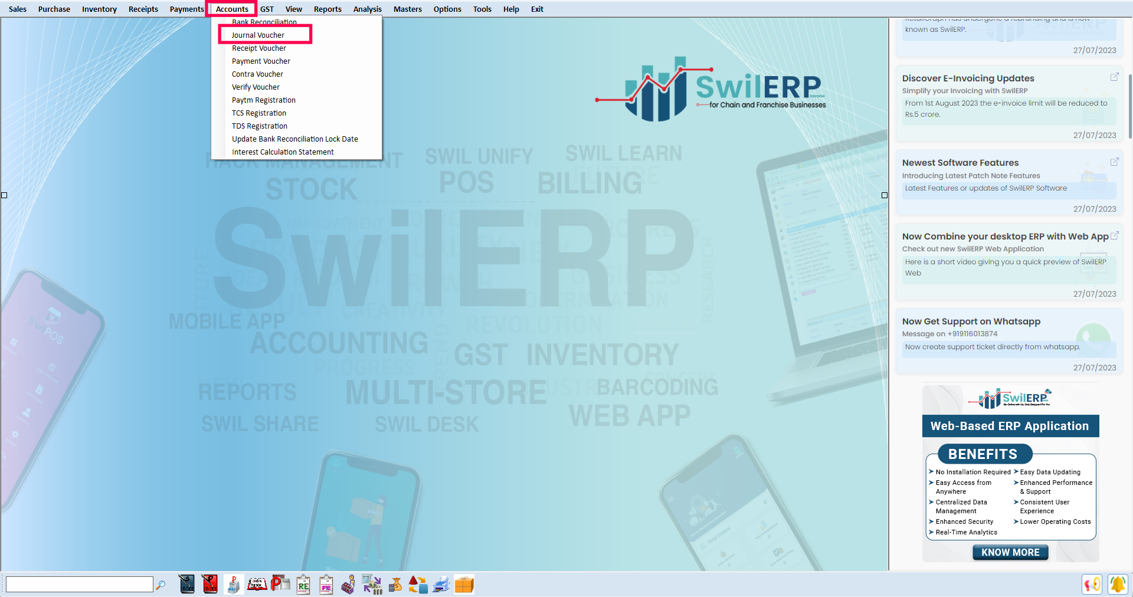
Task: Choose Contra Voucher from the dropdown
Action: [297, 74]
